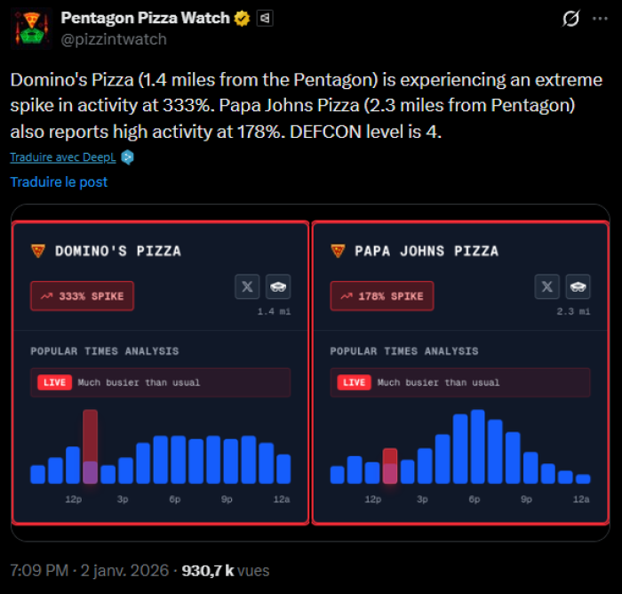Open the Grok icon at the post's top right
Viewport: 622px width, 594px height.
click(573, 19)
